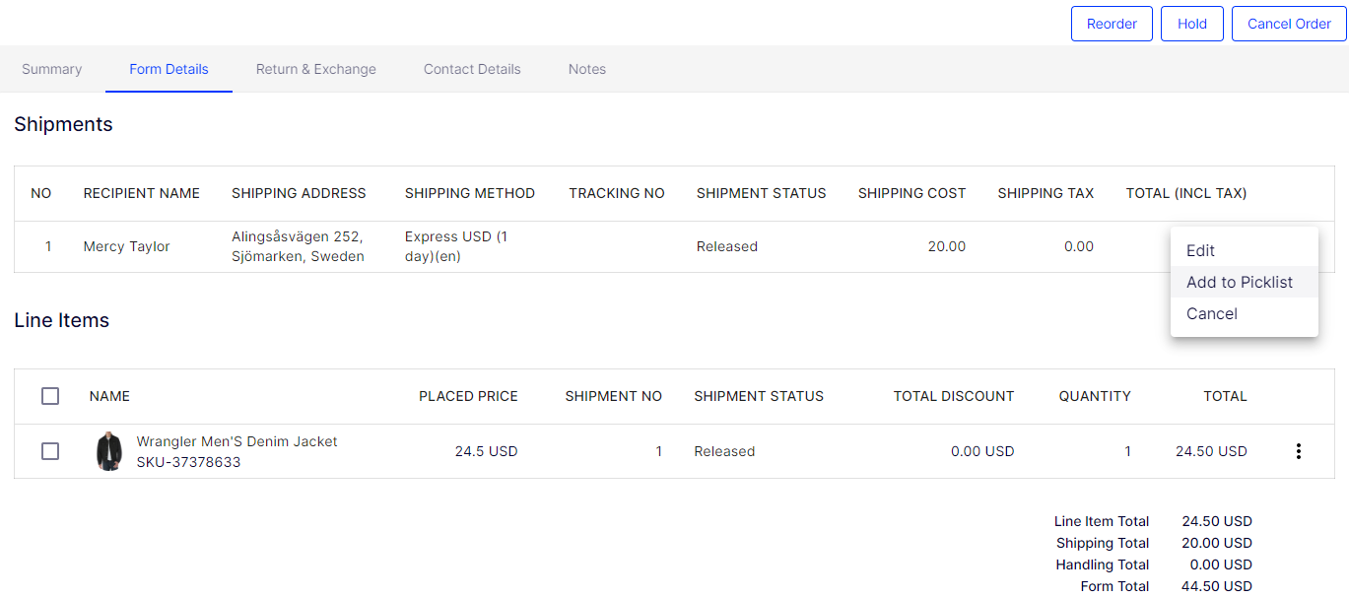Click the Shipment Status column header in Shipments
The height and width of the screenshot is (598, 1349).
click(761, 193)
